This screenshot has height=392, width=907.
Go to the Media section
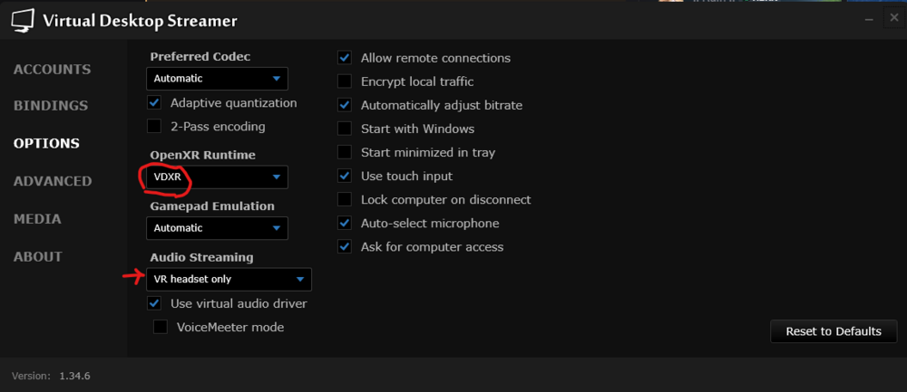(37, 219)
